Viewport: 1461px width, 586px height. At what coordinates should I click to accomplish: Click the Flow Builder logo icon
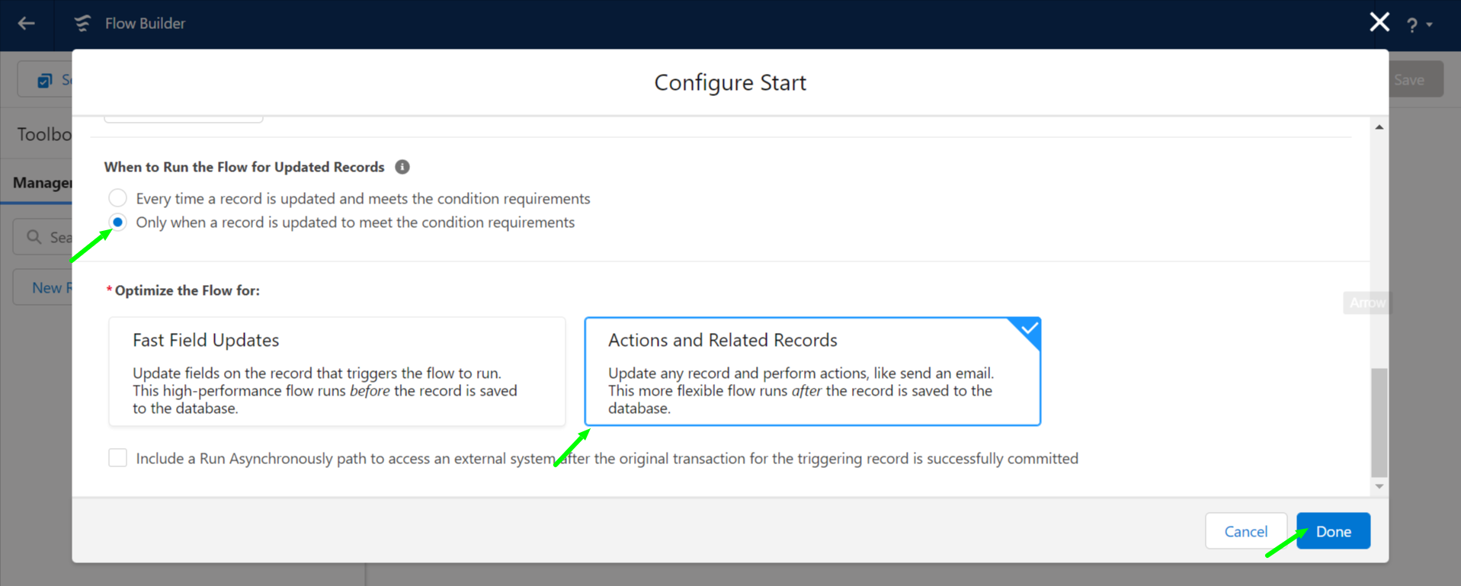tap(82, 24)
